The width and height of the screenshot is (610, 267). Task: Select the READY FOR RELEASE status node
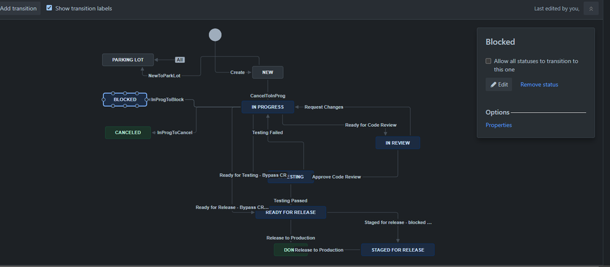[291, 212]
